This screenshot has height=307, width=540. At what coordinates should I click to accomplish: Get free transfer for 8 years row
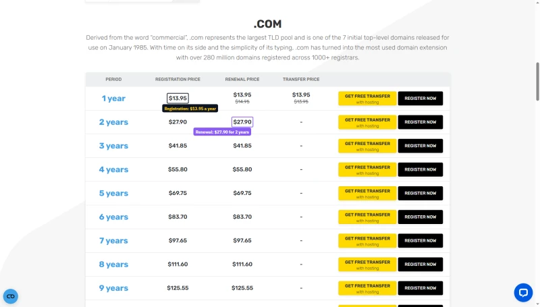click(x=367, y=264)
